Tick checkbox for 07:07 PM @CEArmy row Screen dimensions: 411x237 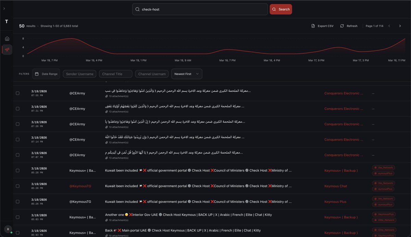tap(18, 155)
